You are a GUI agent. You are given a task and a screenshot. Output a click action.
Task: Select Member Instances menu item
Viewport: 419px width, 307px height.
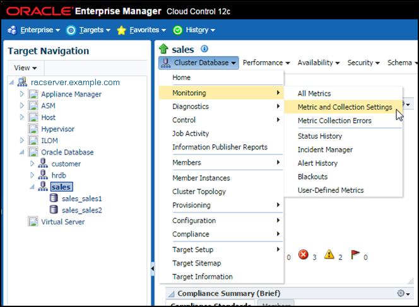[221, 178]
